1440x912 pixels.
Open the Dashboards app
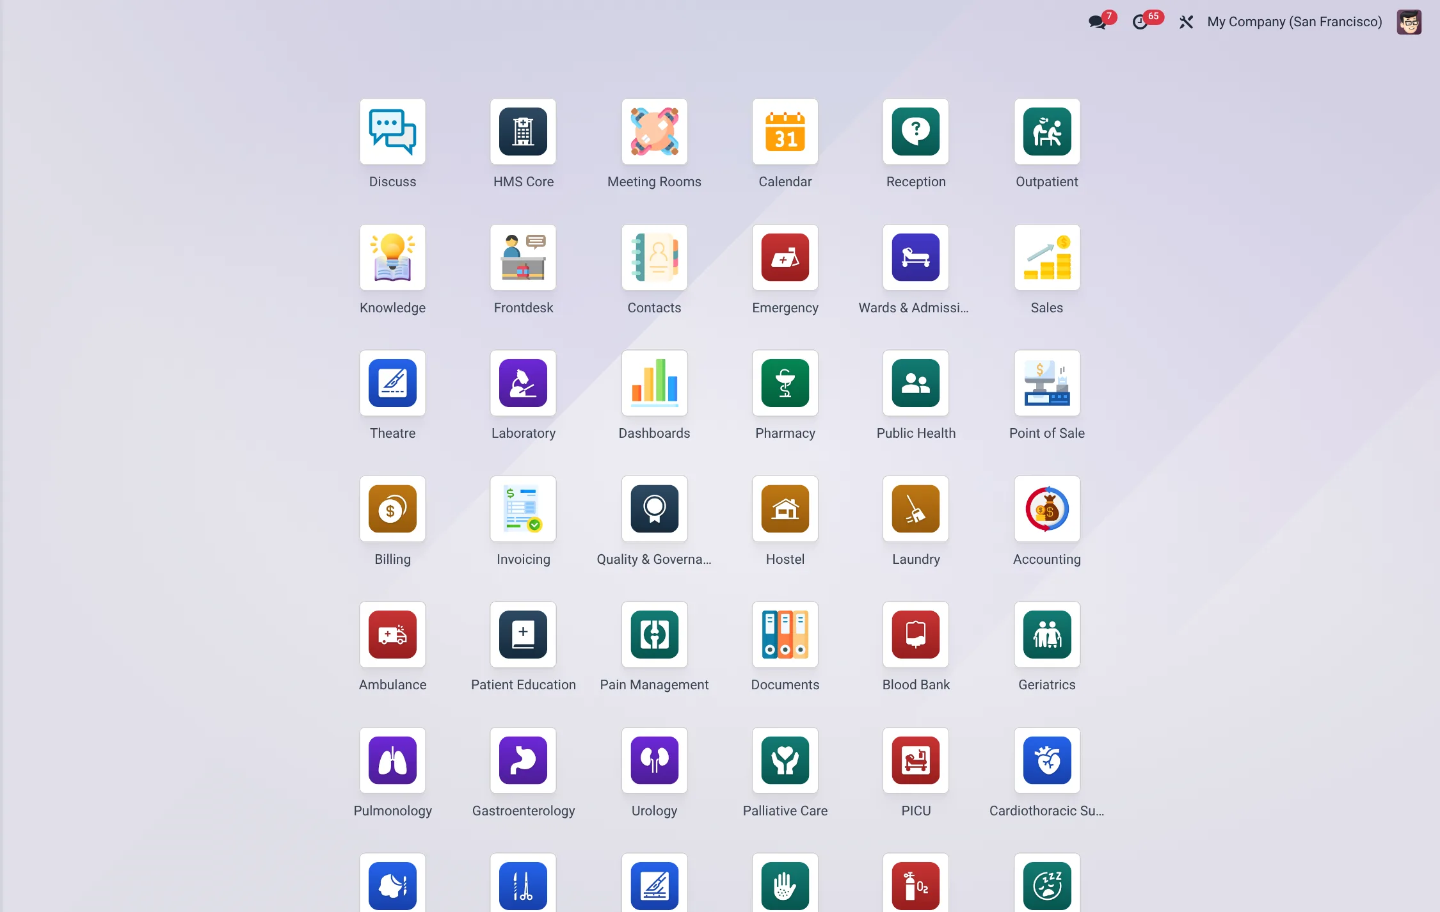tap(654, 383)
